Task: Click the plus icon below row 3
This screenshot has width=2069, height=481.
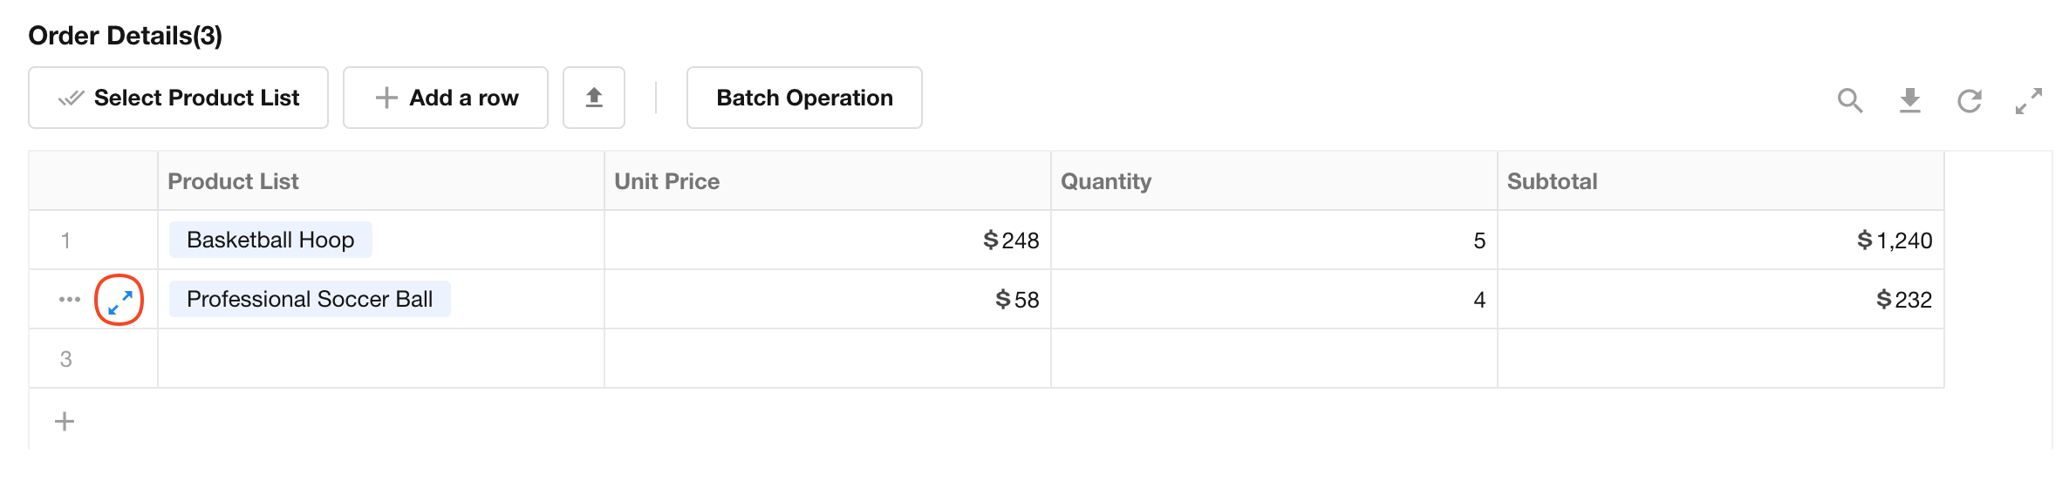Action: click(x=65, y=422)
